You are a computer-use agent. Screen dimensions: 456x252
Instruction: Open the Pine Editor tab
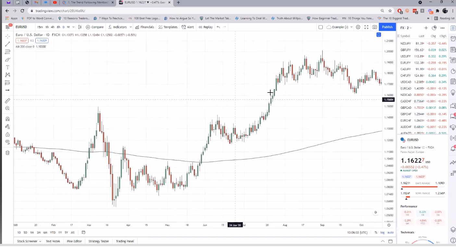[74, 241]
